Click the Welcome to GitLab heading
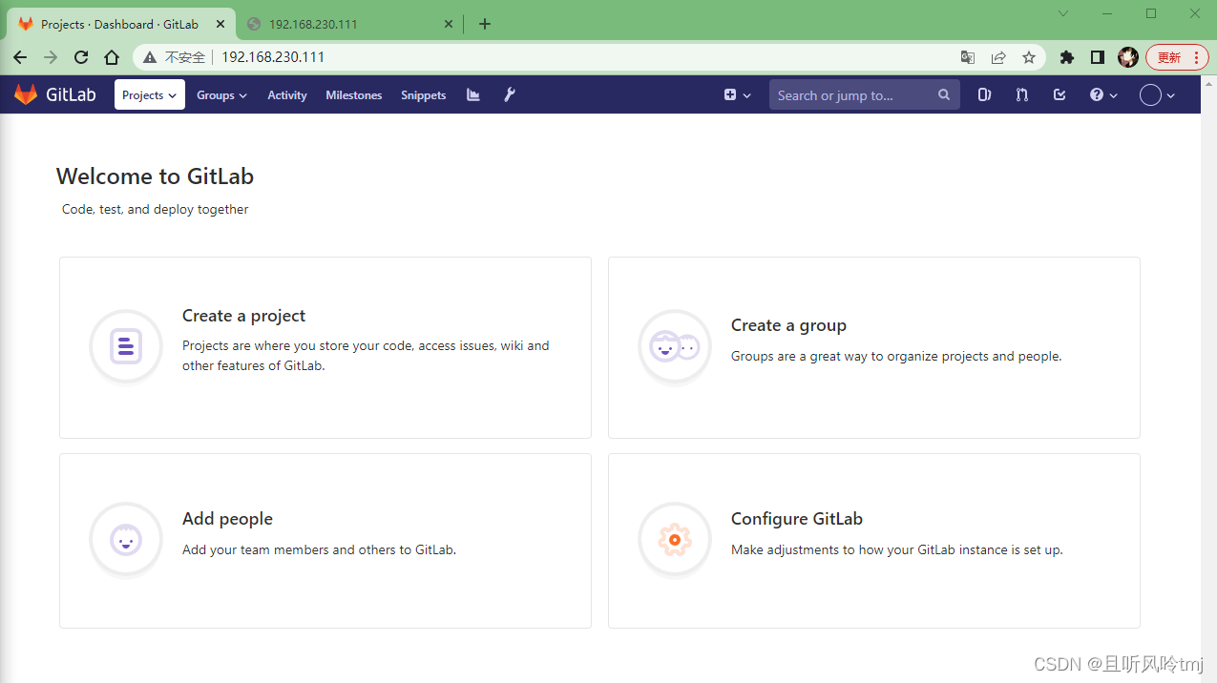Image resolution: width=1217 pixels, height=683 pixels. 155,176
